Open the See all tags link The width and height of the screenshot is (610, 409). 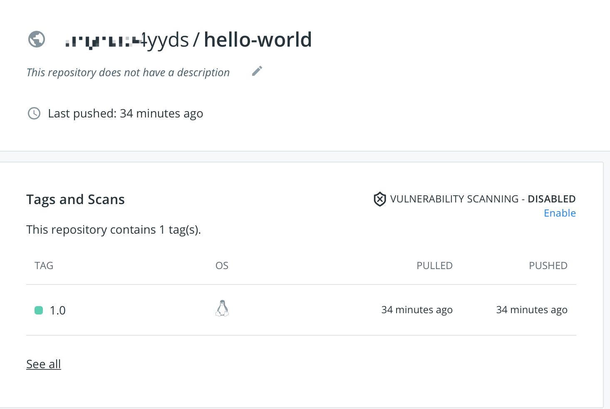point(44,364)
